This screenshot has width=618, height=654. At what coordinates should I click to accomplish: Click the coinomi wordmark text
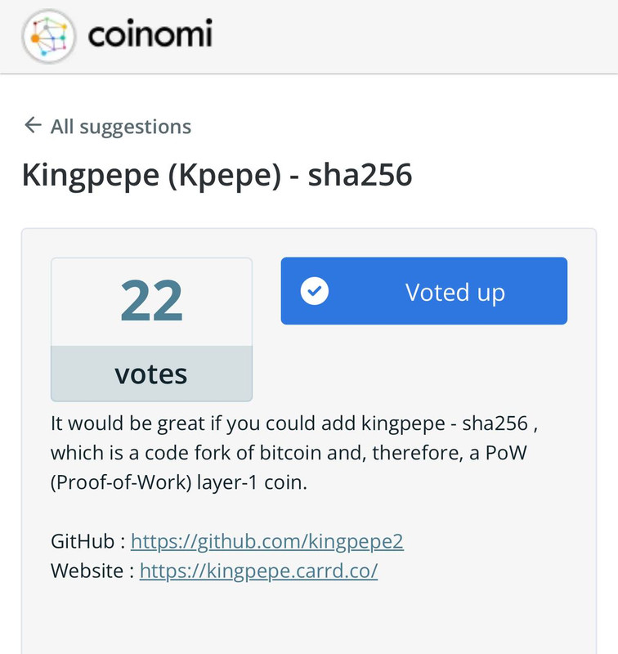[x=150, y=34]
